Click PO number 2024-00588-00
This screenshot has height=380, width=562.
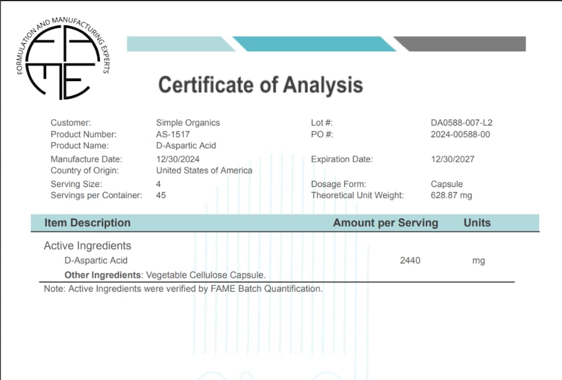(x=460, y=134)
